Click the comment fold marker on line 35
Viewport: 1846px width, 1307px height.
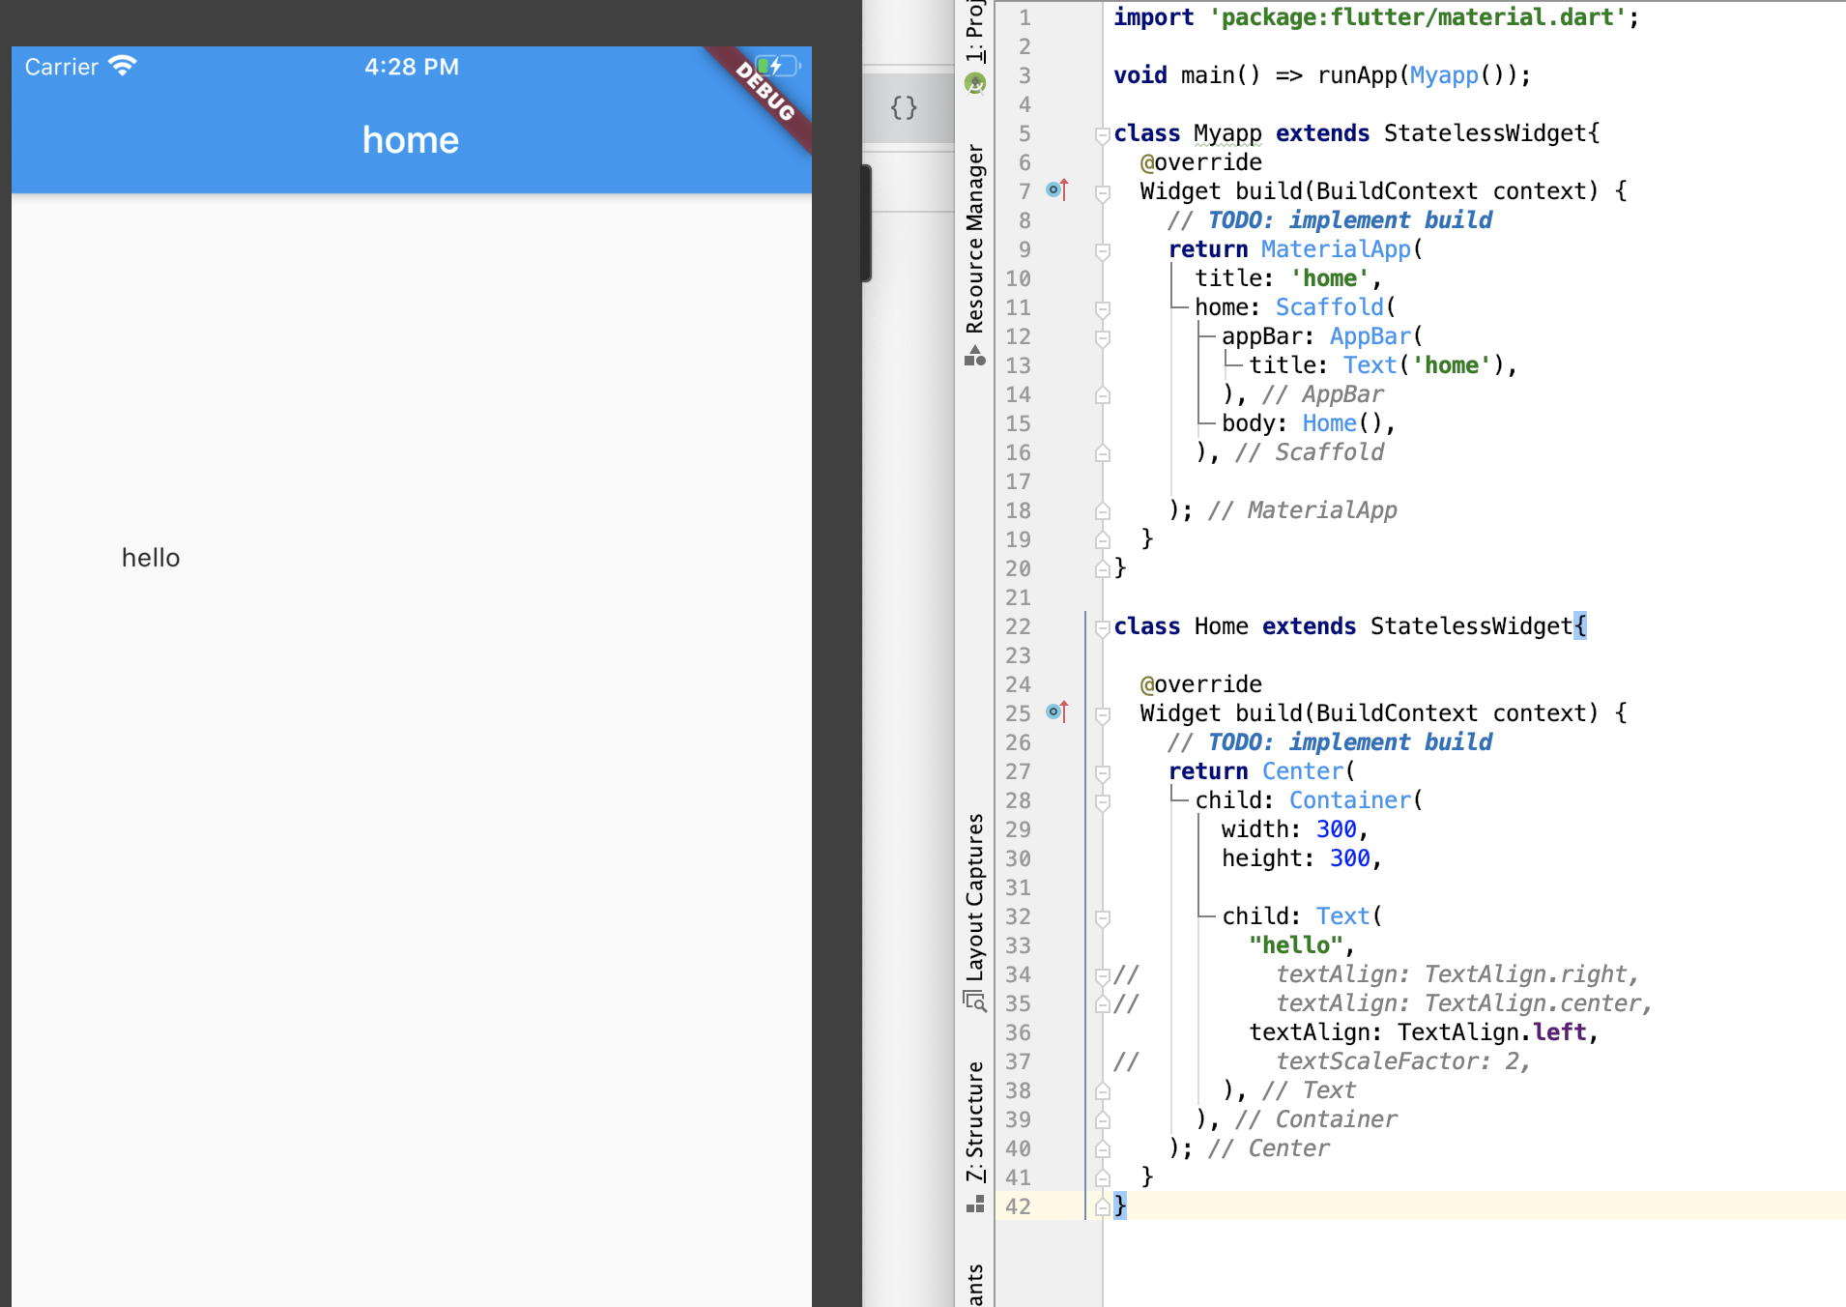pos(1102,1004)
